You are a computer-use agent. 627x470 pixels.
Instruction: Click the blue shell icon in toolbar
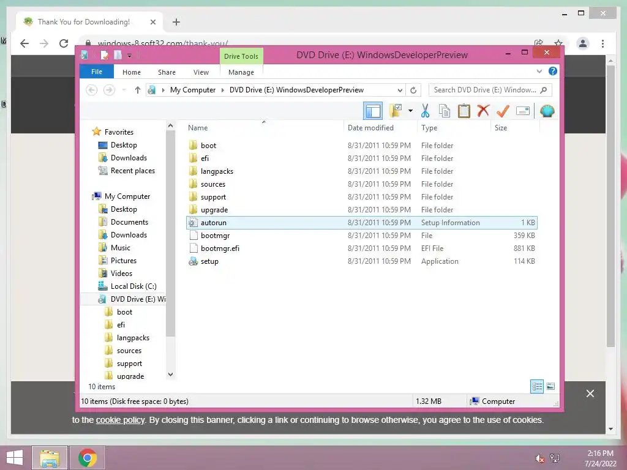click(x=547, y=111)
